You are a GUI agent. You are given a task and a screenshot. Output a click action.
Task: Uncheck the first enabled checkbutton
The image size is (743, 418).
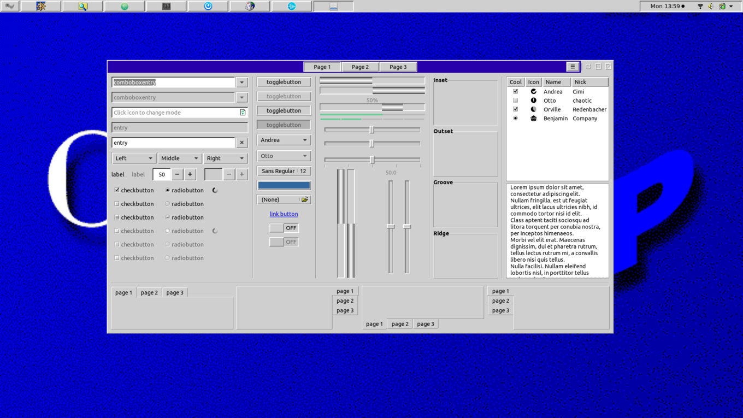click(117, 190)
